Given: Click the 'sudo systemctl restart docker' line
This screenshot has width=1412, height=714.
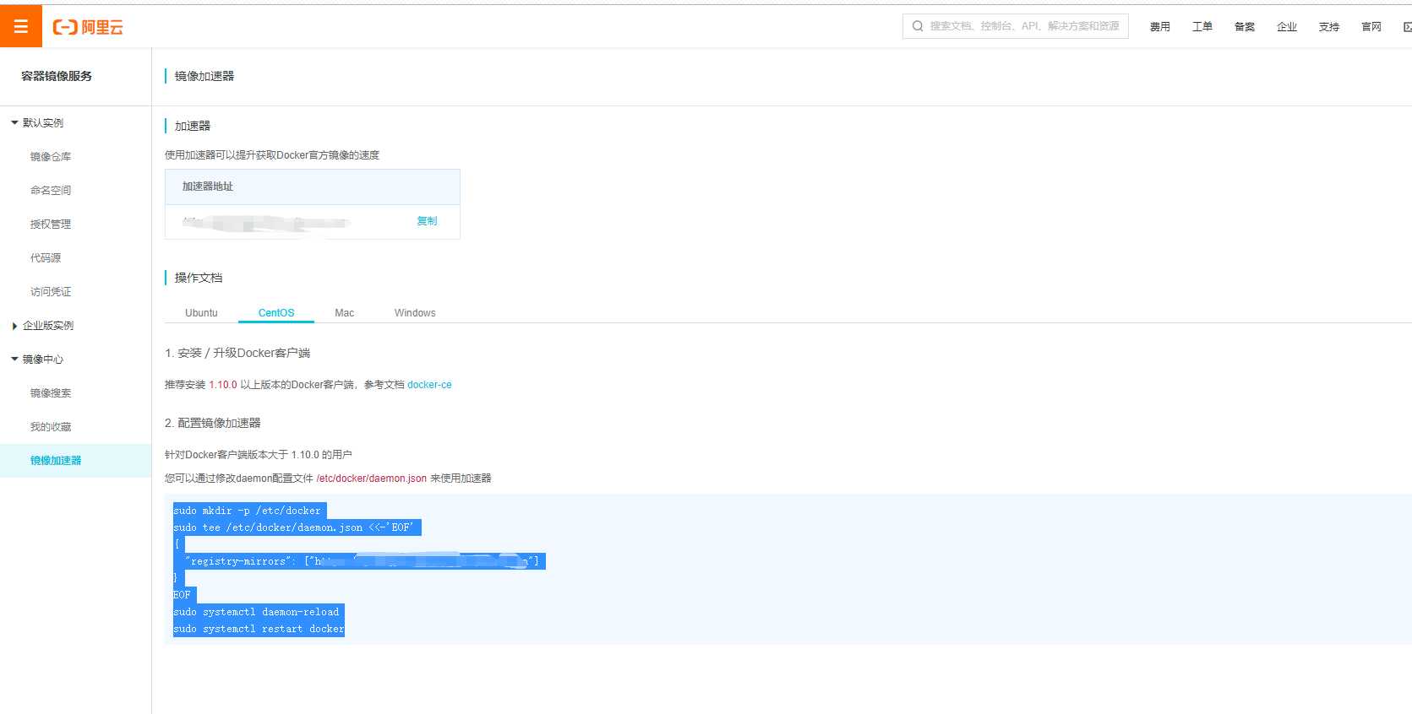Looking at the screenshot, I should tap(259, 629).
